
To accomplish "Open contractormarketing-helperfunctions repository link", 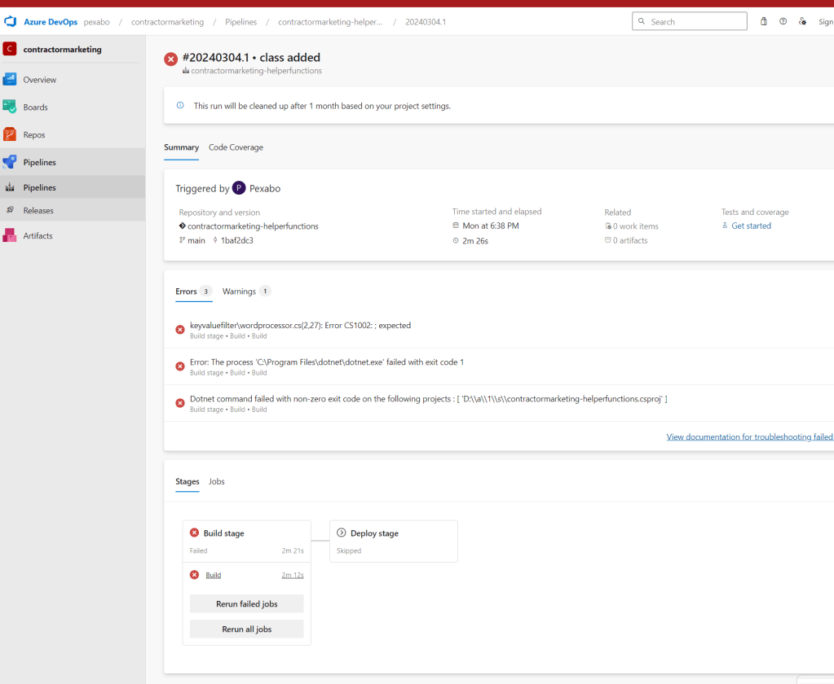I will 253,226.
